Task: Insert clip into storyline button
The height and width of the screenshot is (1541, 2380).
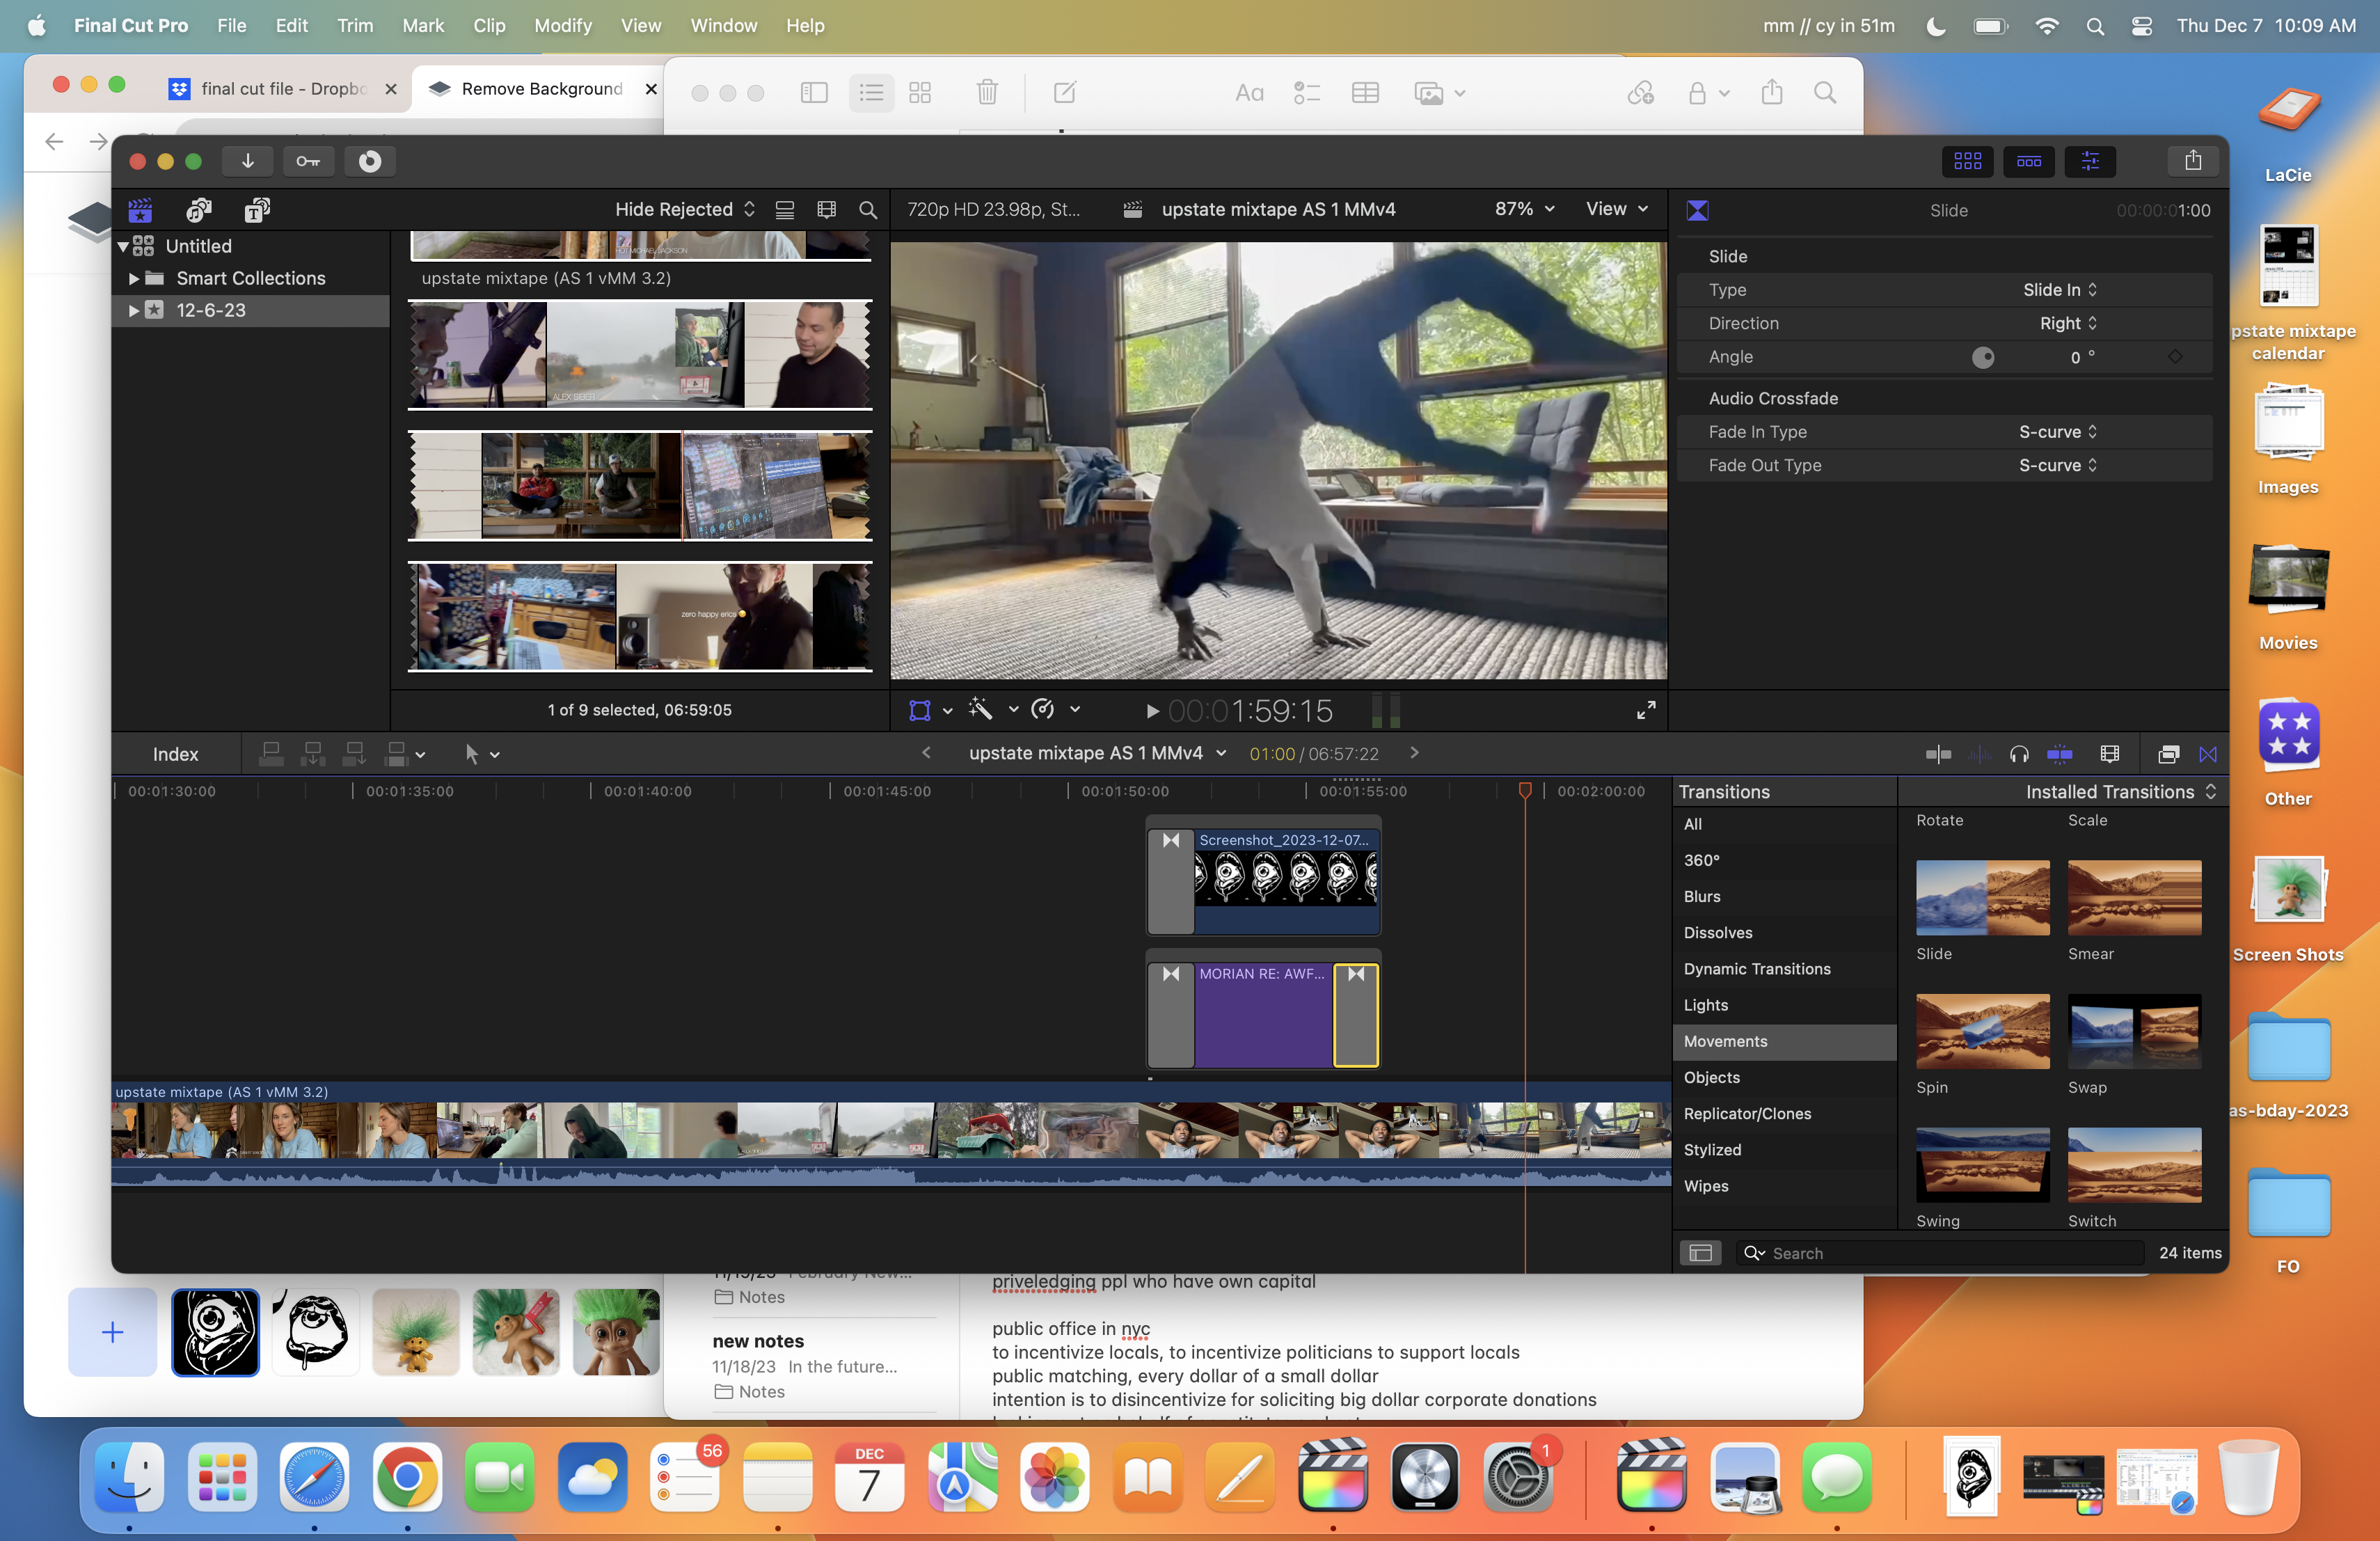Action: 312,754
